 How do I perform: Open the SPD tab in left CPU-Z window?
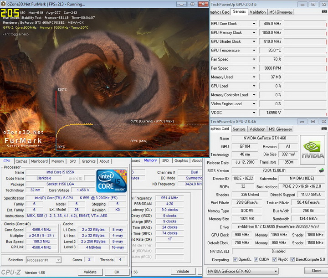click(73, 161)
